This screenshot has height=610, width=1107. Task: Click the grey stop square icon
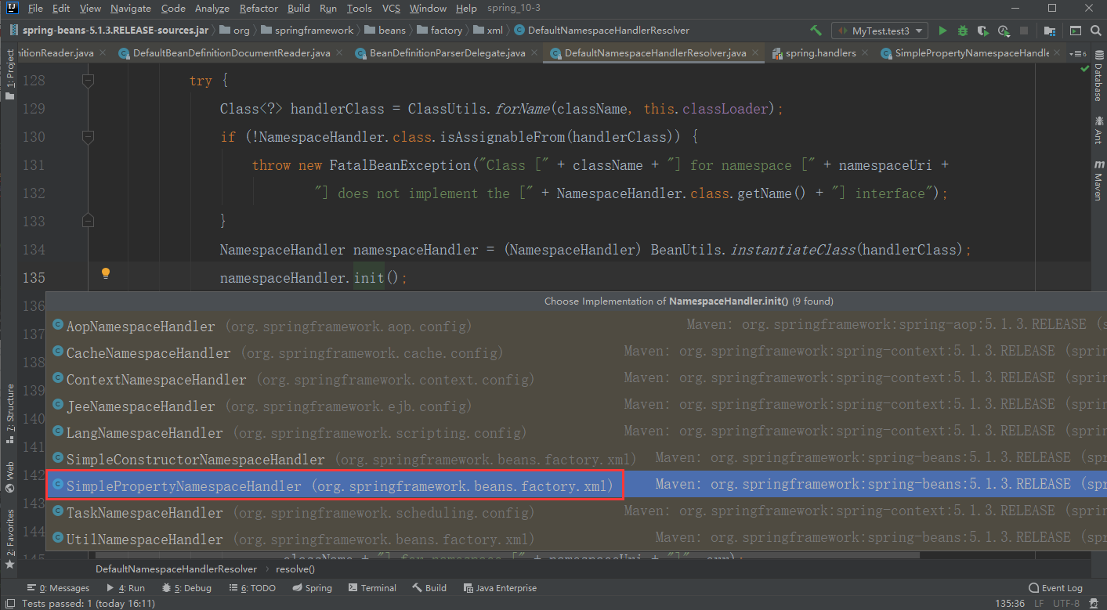pos(1024,31)
